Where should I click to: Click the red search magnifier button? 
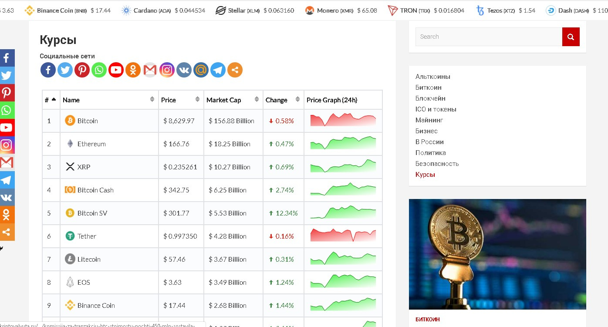(571, 37)
